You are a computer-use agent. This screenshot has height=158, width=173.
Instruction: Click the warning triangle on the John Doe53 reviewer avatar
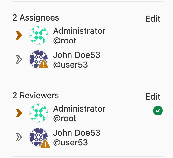45,144
